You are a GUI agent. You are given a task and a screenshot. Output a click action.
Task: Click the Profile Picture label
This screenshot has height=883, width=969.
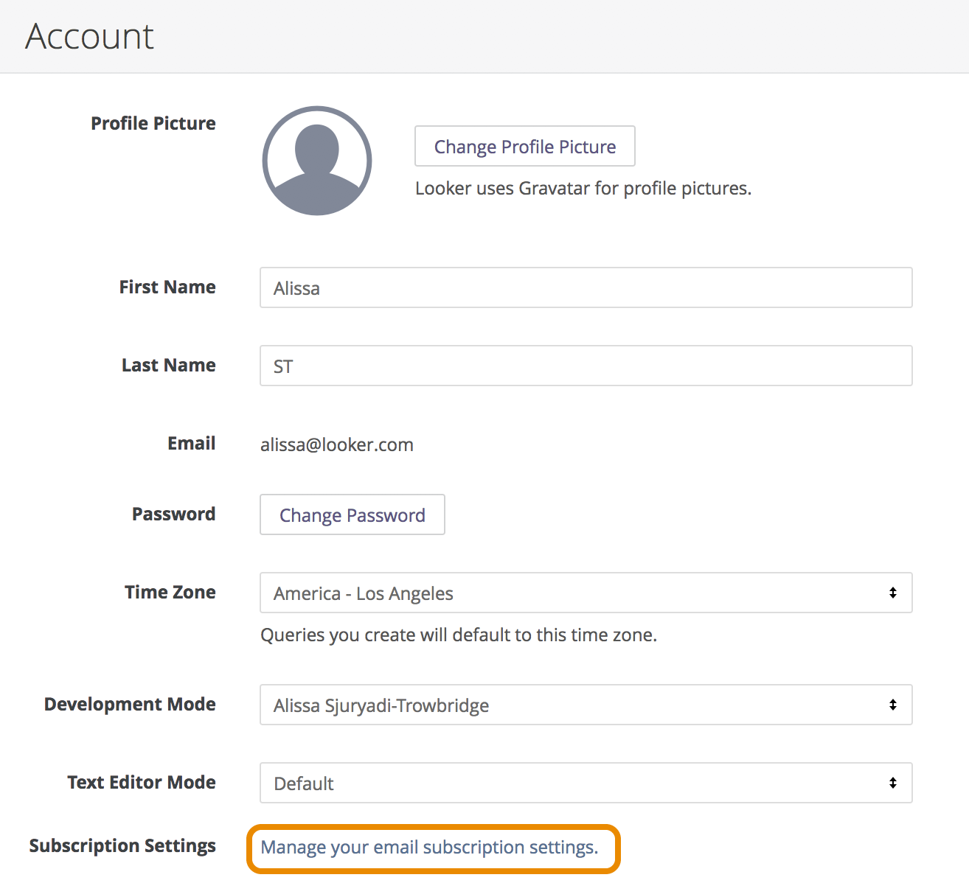[153, 123]
